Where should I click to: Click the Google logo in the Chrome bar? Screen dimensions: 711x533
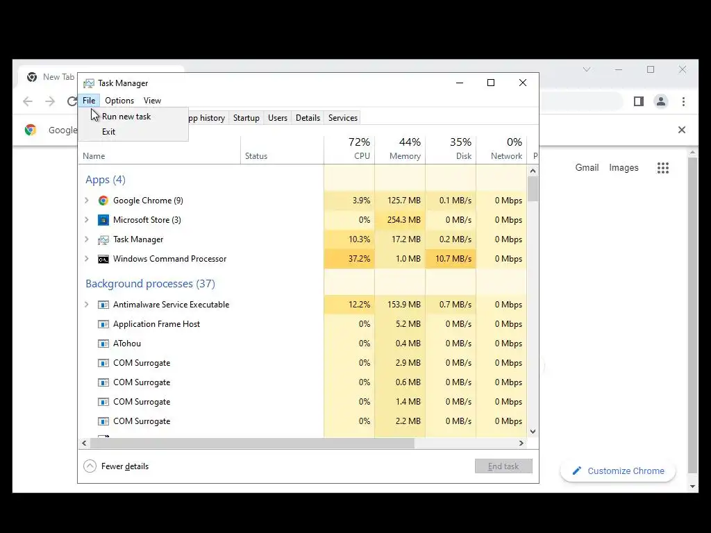(x=31, y=130)
